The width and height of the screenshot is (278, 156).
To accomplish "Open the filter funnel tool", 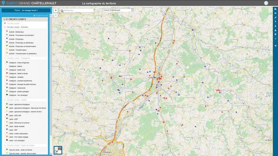I will click(275, 22).
